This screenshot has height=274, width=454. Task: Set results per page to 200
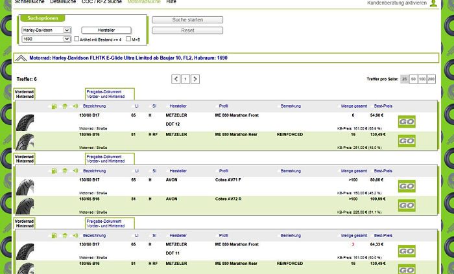point(431,79)
